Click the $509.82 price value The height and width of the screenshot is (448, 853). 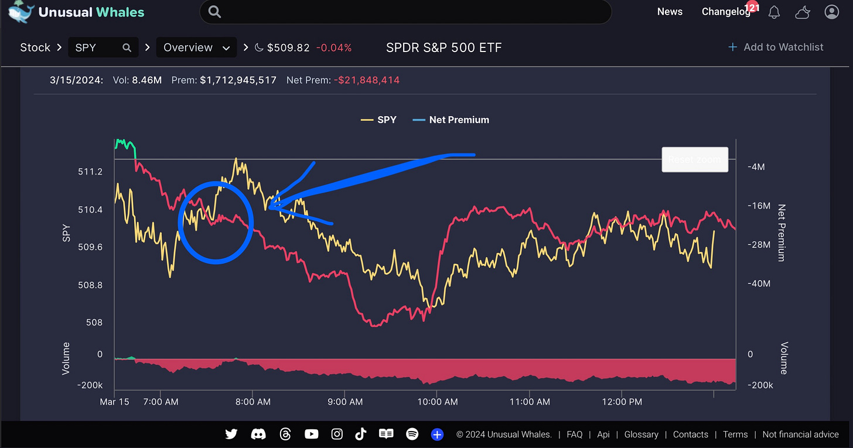288,47
